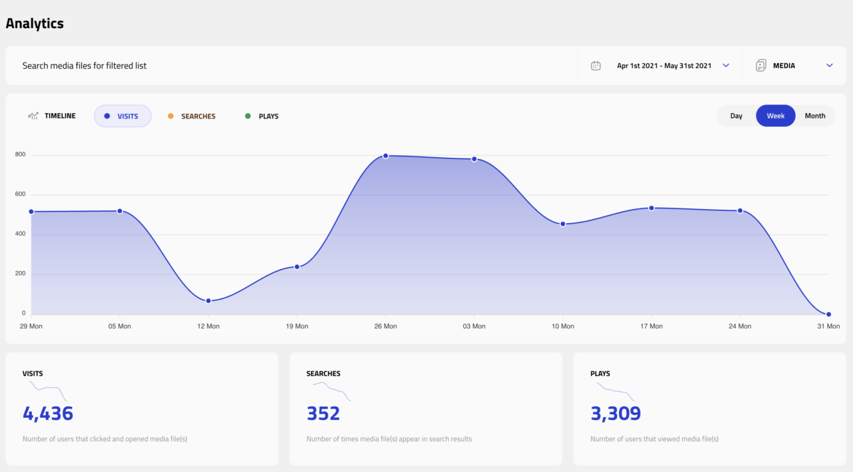Click the calendar icon beside date range
The height and width of the screenshot is (472, 853).
pyautogui.click(x=596, y=66)
